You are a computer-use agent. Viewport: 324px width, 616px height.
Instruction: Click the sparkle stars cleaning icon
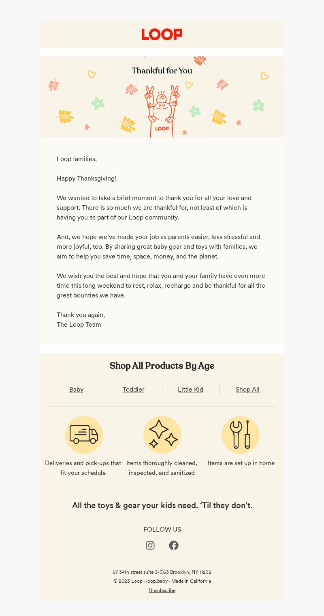tap(162, 435)
